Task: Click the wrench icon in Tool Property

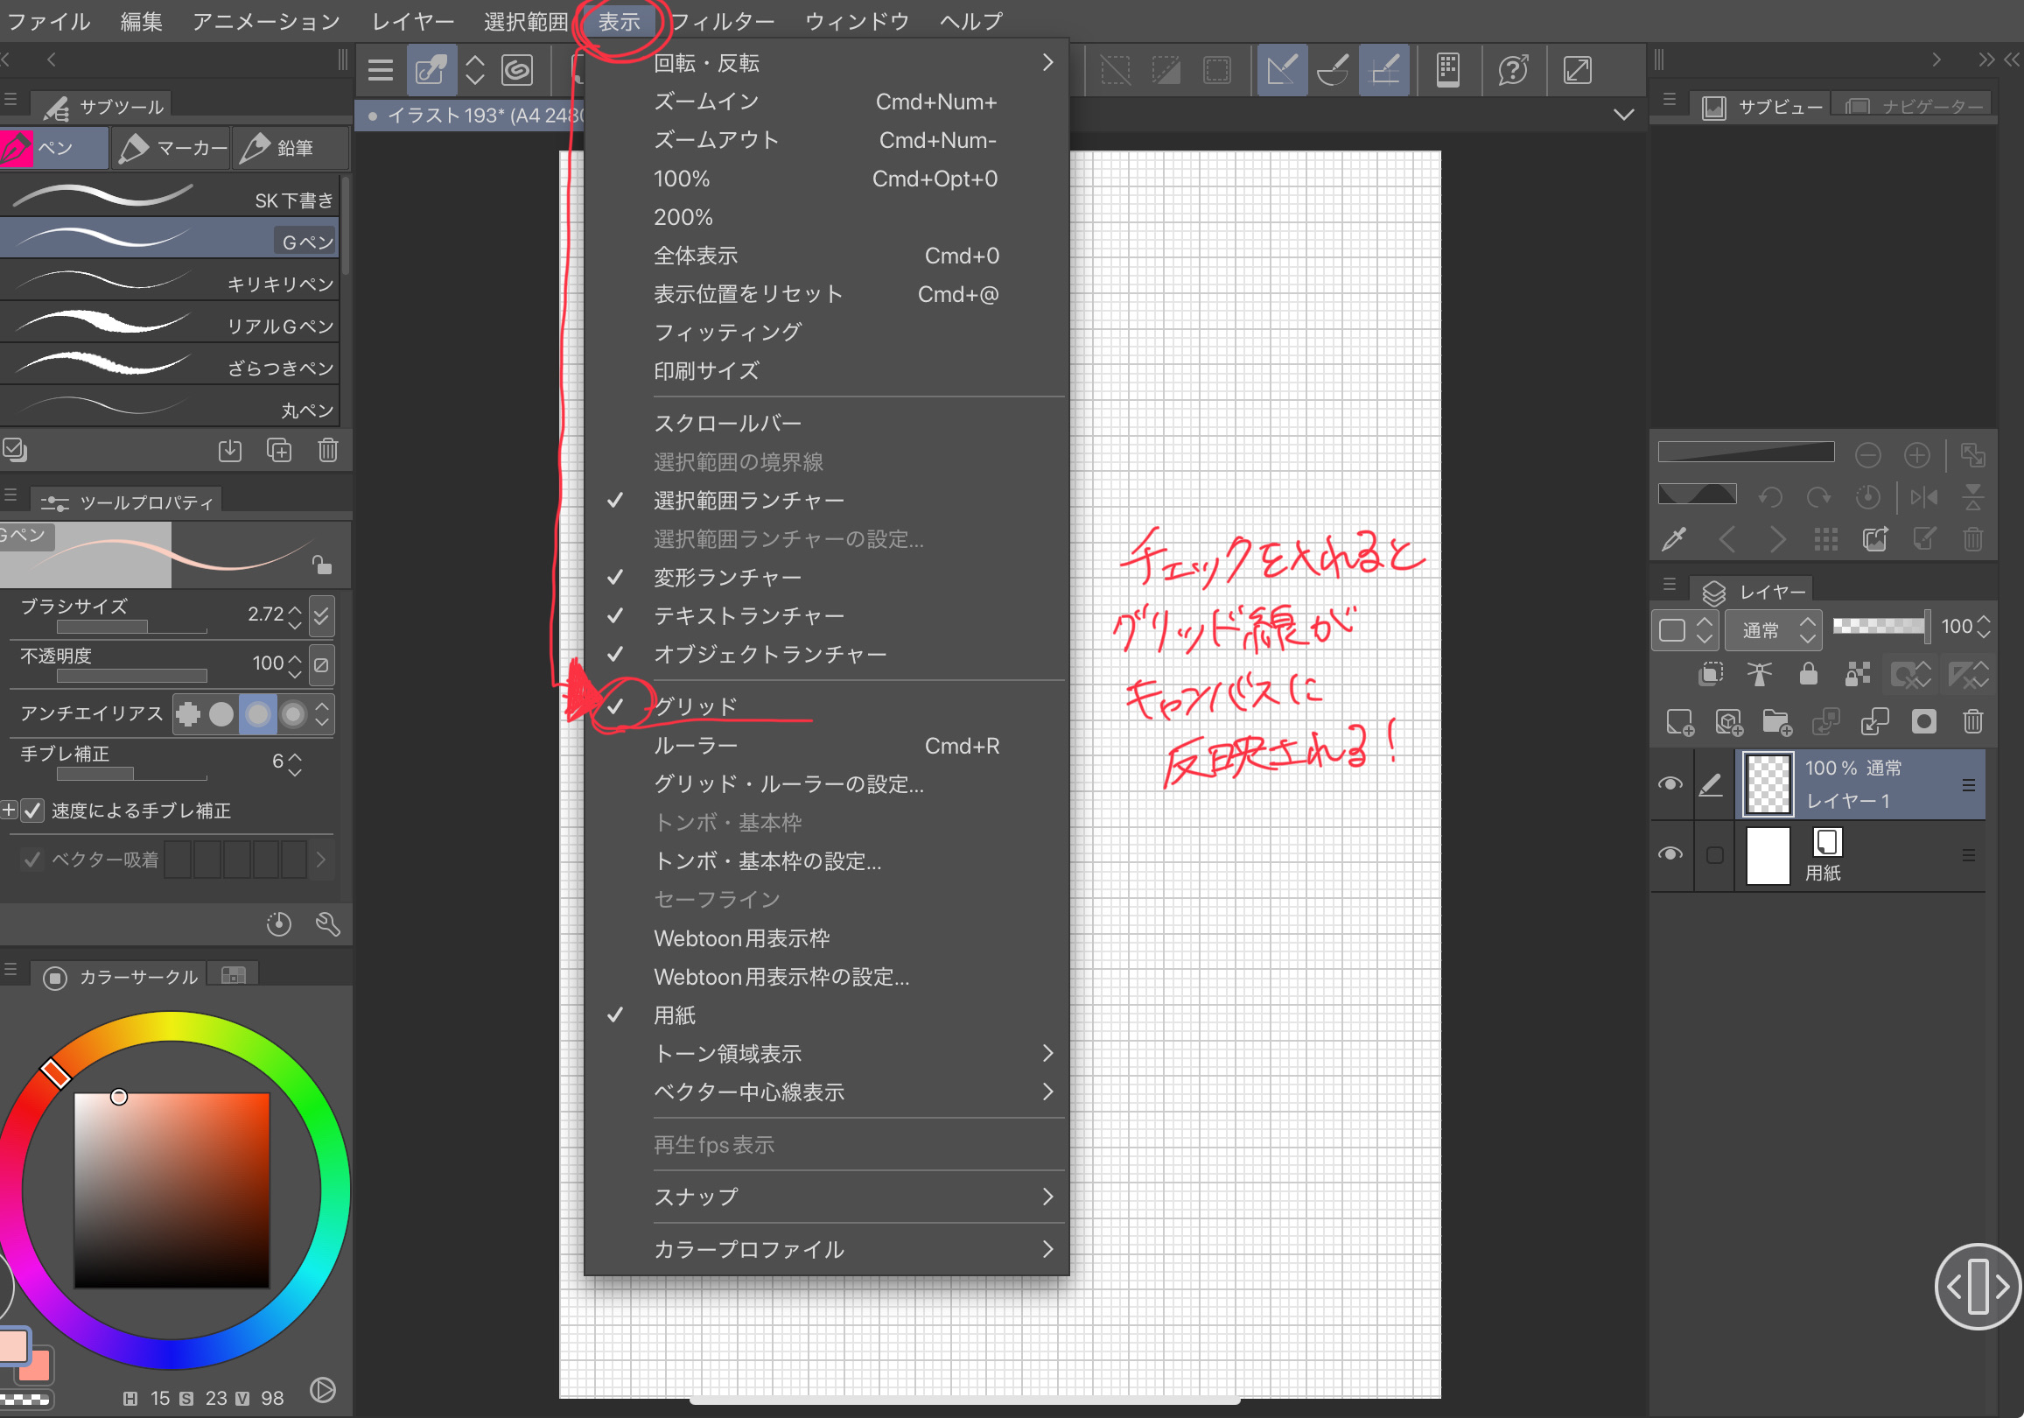Action: [327, 924]
